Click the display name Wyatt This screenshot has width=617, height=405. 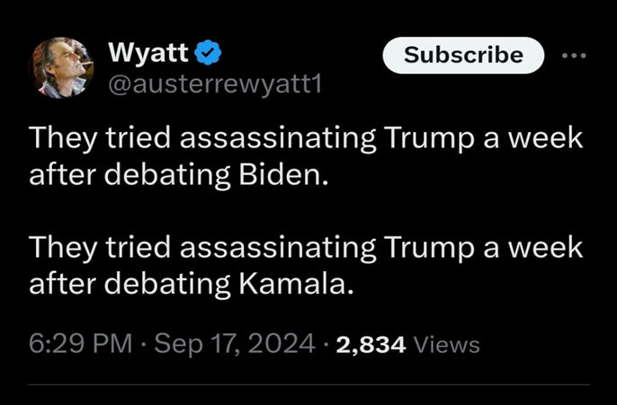click(x=148, y=53)
